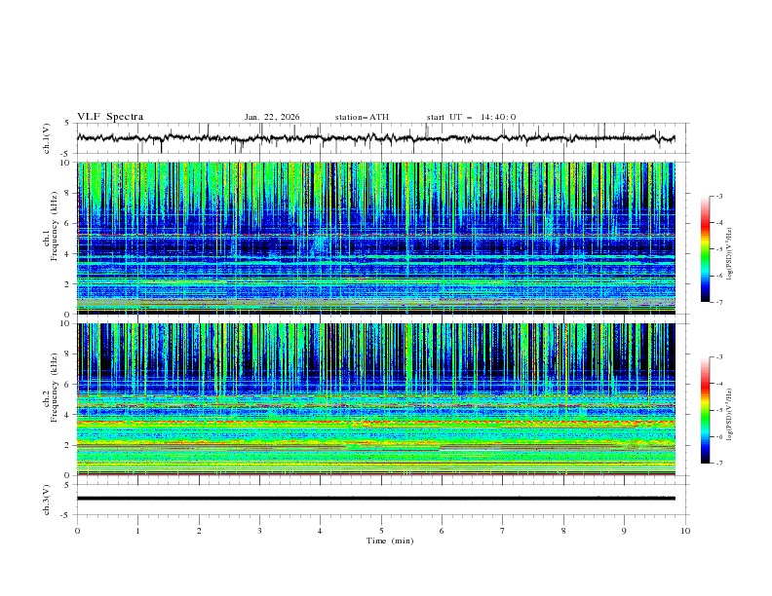The height and width of the screenshot is (596, 772).
Task: Click the "ch.1(V)" waveform axis label
Action: [x=47, y=138]
